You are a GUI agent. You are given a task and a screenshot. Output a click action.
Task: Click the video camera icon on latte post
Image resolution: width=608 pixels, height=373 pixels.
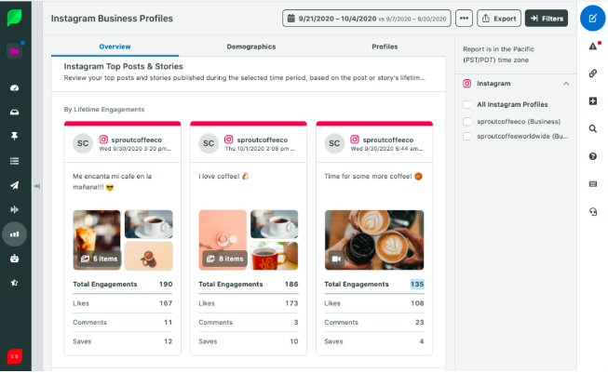point(336,259)
